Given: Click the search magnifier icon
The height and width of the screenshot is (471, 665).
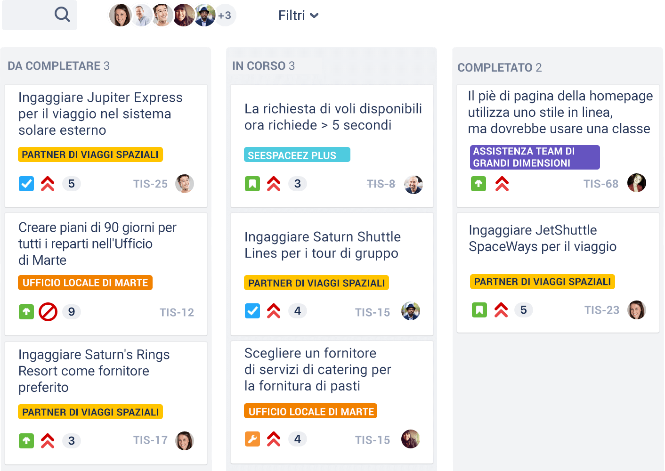Looking at the screenshot, I should pyautogui.click(x=62, y=15).
